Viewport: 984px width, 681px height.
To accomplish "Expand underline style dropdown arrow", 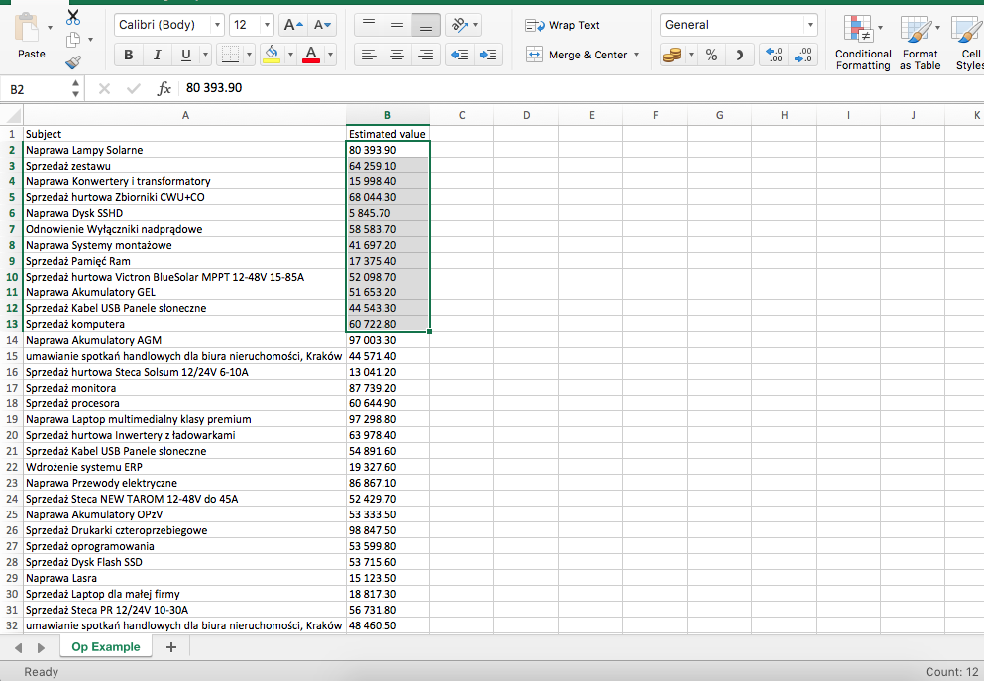I will pyautogui.click(x=205, y=56).
